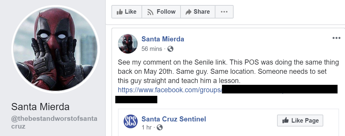Open Santa Cruz Sentinel page name link

[174, 119]
